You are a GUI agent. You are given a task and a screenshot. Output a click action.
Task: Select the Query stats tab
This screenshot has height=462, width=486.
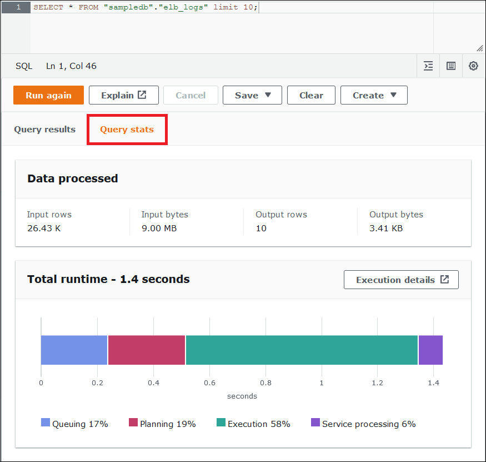coord(127,129)
